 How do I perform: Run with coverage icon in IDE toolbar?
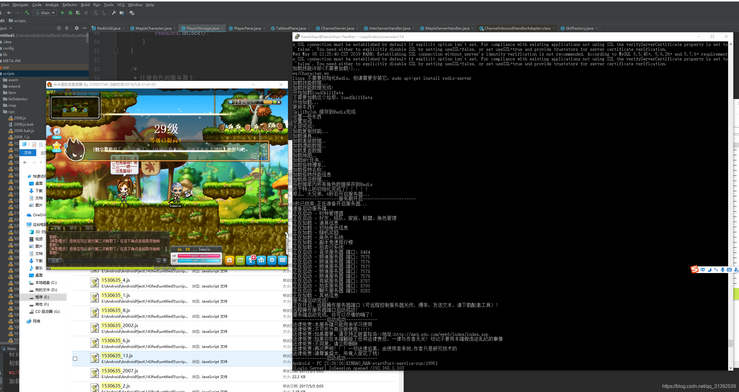click(78, 13)
